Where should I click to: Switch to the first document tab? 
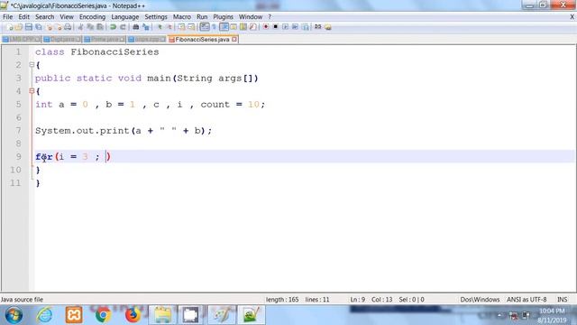point(22,40)
